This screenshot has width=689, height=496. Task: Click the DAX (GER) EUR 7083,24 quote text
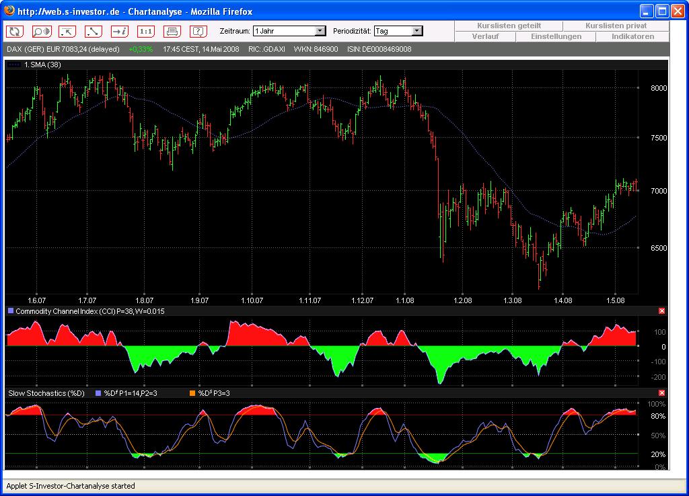[63, 49]
